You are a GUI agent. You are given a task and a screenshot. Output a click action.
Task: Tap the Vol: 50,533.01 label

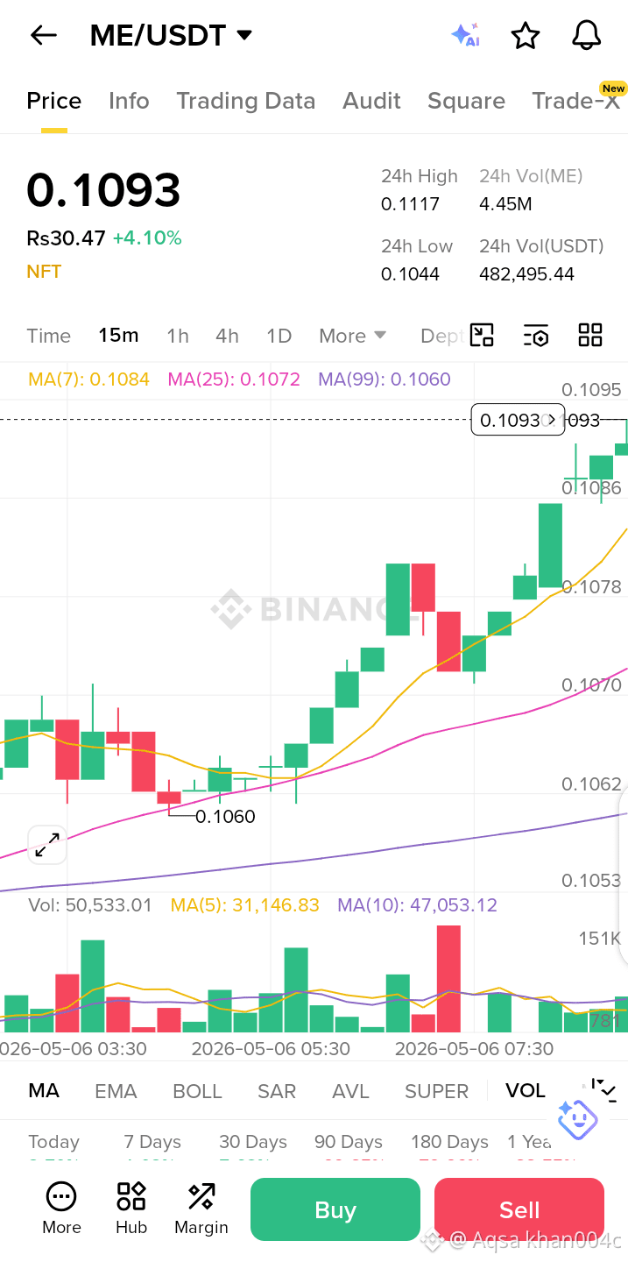click(x=90, y=905)
